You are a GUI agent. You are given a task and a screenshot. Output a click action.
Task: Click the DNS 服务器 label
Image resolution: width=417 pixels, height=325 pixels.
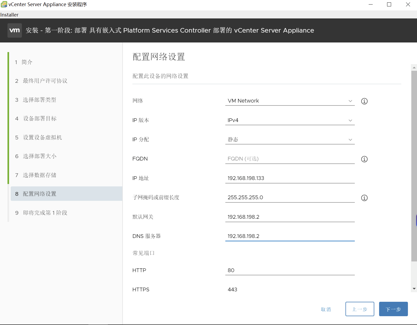[147, 236]
